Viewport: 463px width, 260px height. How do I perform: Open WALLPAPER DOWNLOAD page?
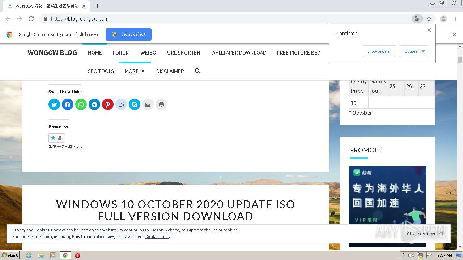click(x=239, y=53)
